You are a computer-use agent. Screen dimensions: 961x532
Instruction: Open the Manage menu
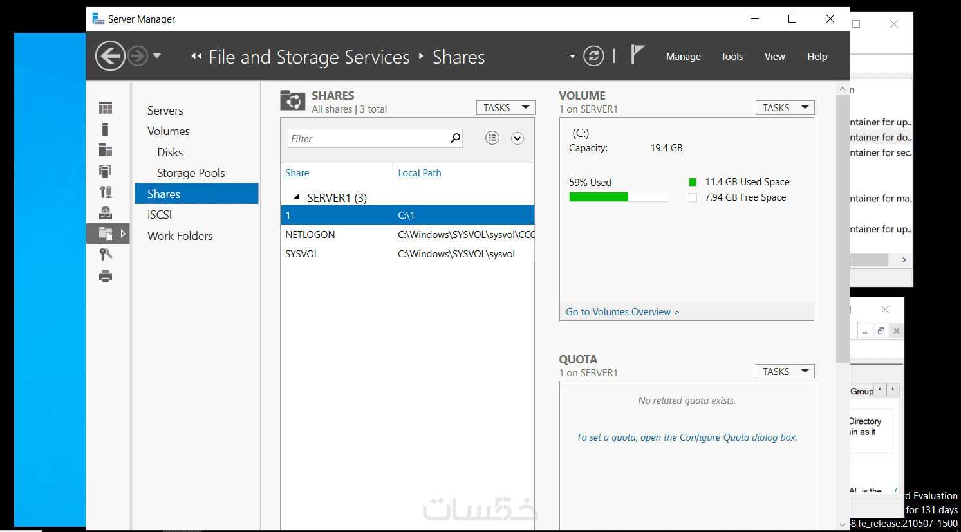click(683, 57)
